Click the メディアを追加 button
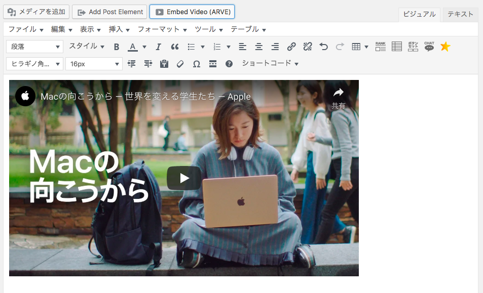The image size is (483, 293). [36, 12]
